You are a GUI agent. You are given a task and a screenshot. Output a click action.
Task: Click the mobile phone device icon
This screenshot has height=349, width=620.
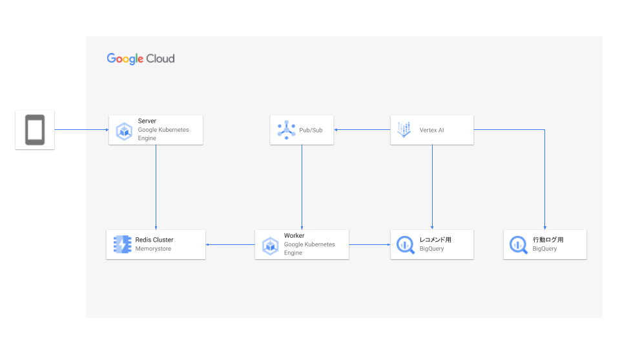tap(35, 130)
